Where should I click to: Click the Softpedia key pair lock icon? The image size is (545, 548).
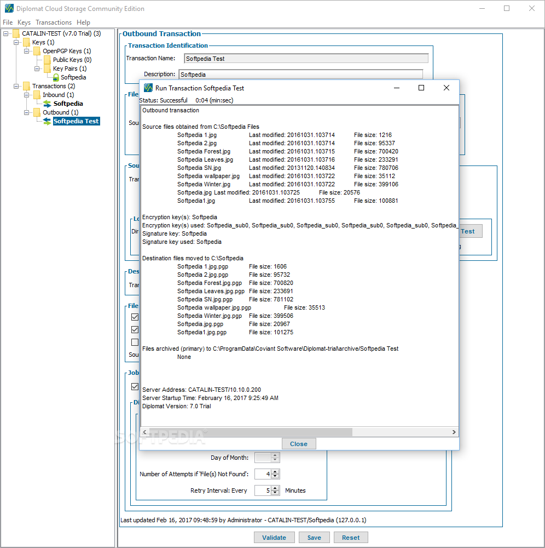56,77
